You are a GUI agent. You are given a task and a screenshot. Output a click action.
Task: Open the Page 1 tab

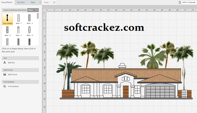(x=47, y=2)
